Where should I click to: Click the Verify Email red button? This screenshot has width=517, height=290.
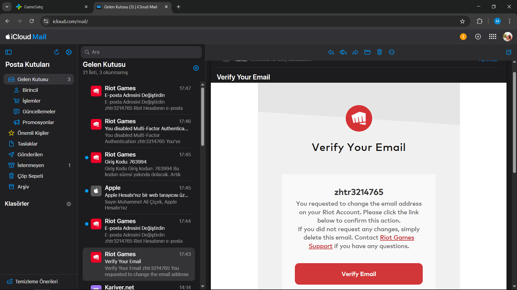click(359, 274)
